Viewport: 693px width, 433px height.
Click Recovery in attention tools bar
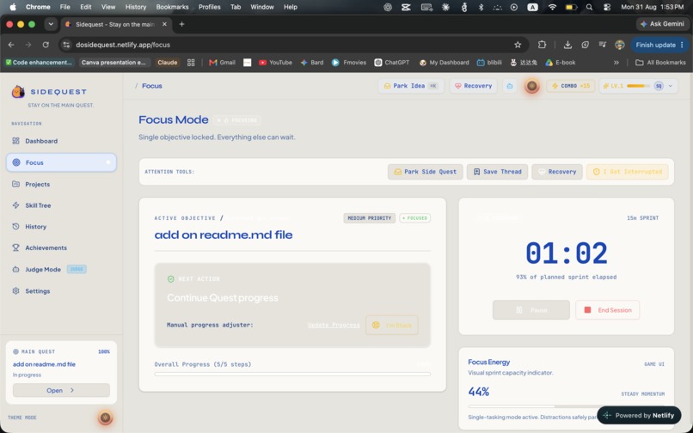pos(557,172)
